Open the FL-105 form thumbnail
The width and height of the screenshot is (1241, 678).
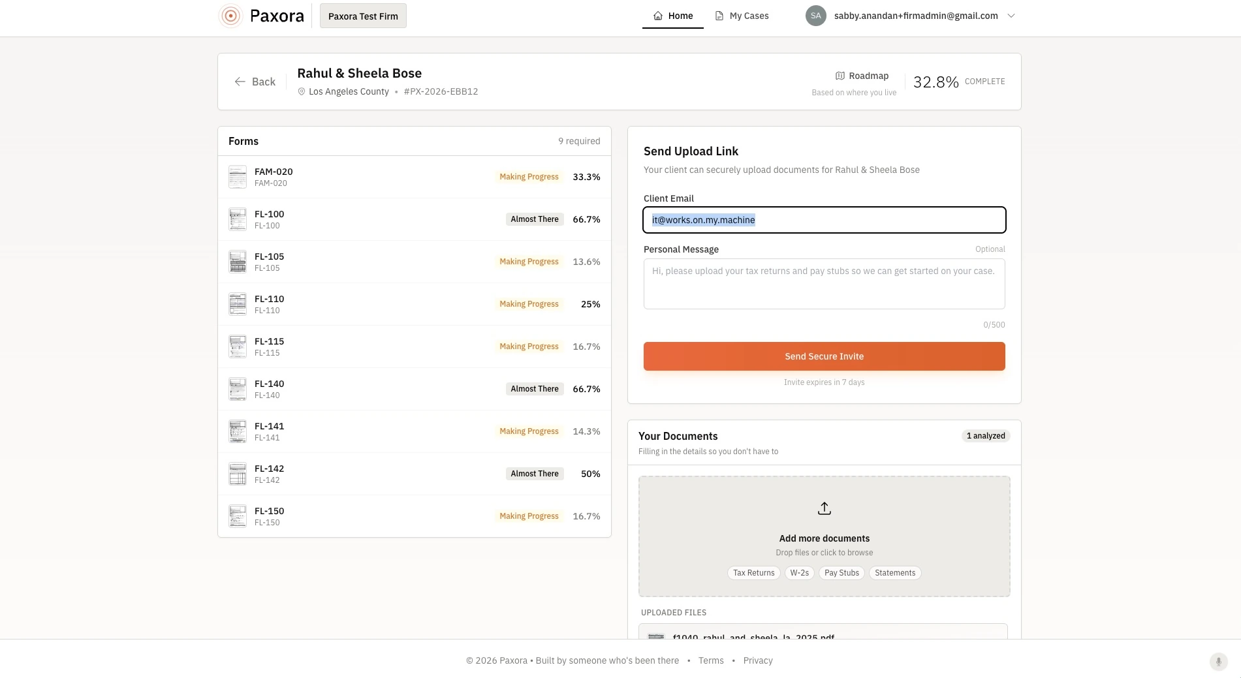[238, 262]
